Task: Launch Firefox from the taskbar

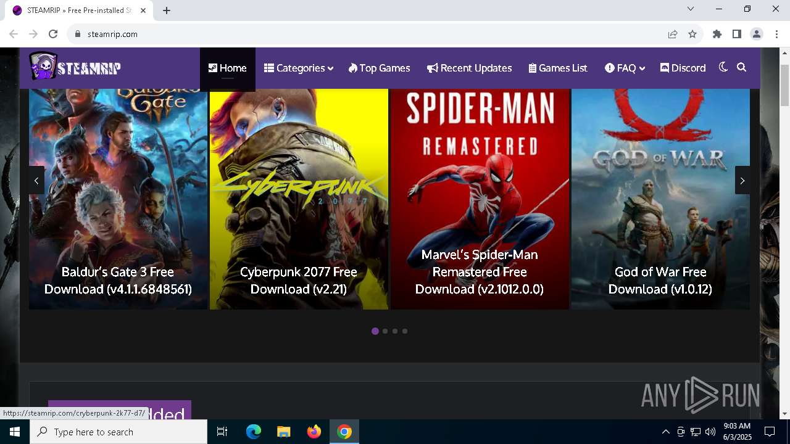Action: (x=314, y=432)
